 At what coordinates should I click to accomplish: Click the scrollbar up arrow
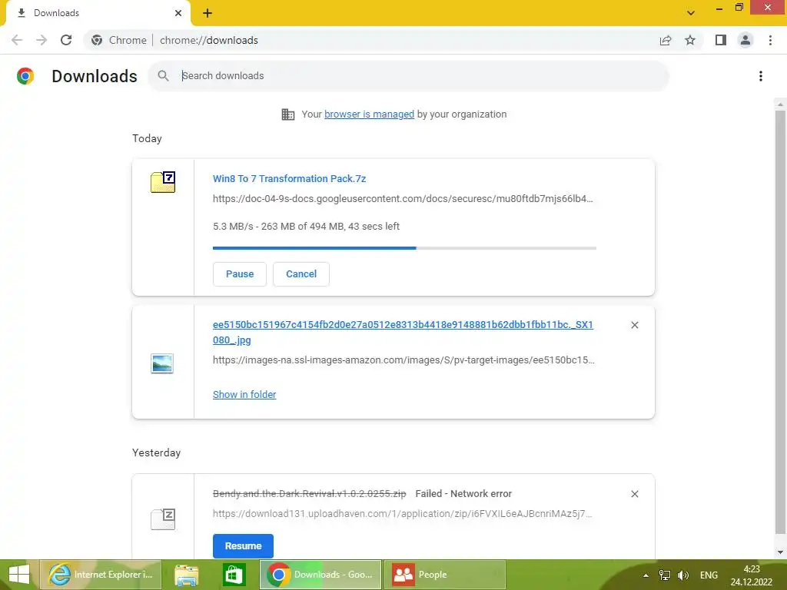[780, 104]
